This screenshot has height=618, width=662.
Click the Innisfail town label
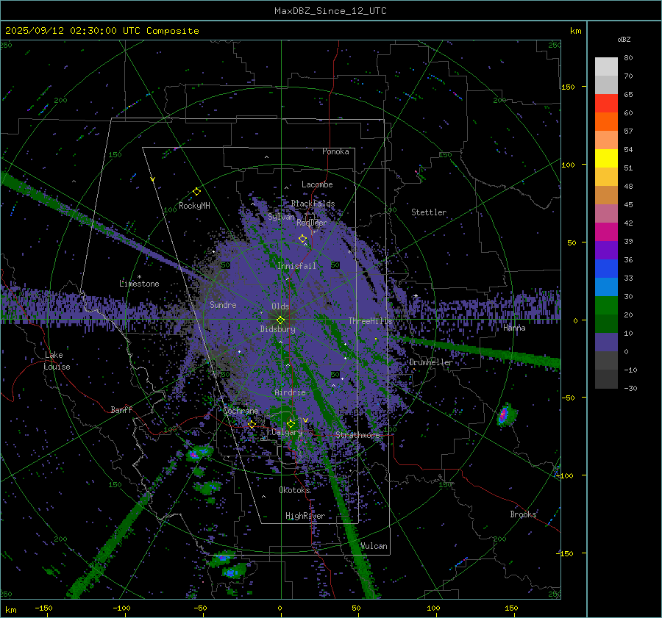tap(296, 266)
